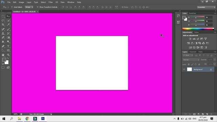Select the Hand tool
This screenshot has height=122, width=217.
click(3, 55)
